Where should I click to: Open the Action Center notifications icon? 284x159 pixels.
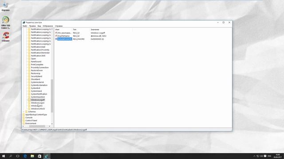(x=265, y=156)
